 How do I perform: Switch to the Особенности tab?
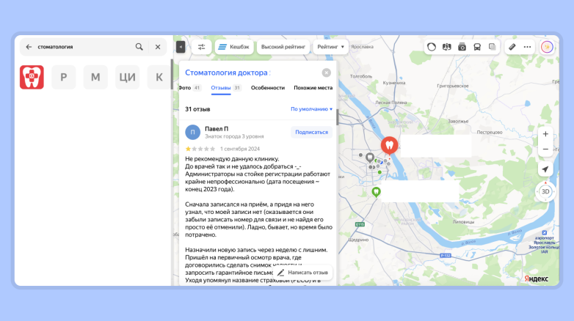click(x=268, y=88)
